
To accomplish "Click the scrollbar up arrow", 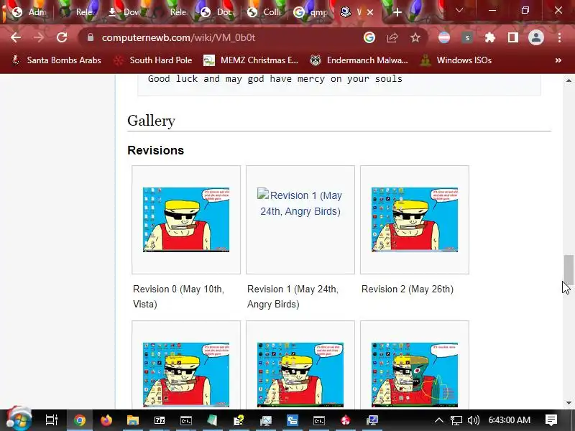I will click(x=569, y=80).
